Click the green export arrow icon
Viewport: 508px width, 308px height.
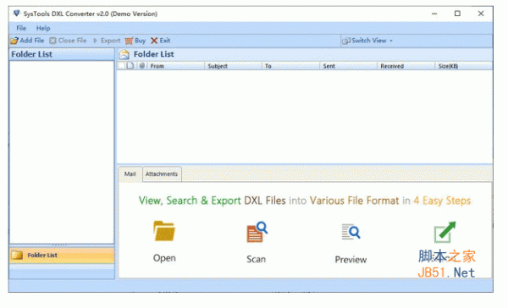(x=444, y=232)
